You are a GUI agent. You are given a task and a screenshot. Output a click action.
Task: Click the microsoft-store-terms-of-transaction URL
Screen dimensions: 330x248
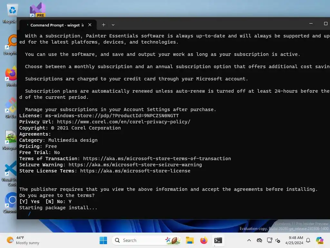click(x=157, y=159)
